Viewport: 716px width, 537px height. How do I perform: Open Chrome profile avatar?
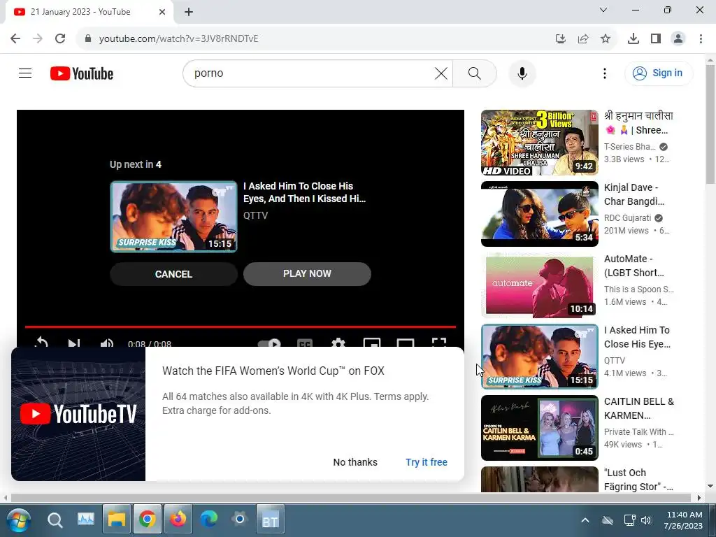point(678,39)
